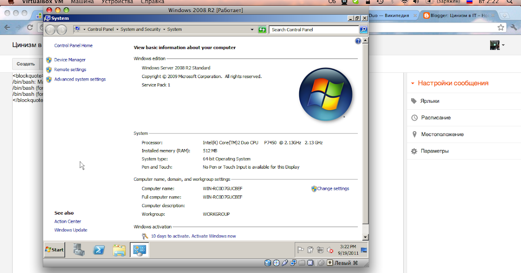Screen dimensions: 521x273
Task: Launch PowerShell from the Windows taskbar
Action: pos(99,250)
